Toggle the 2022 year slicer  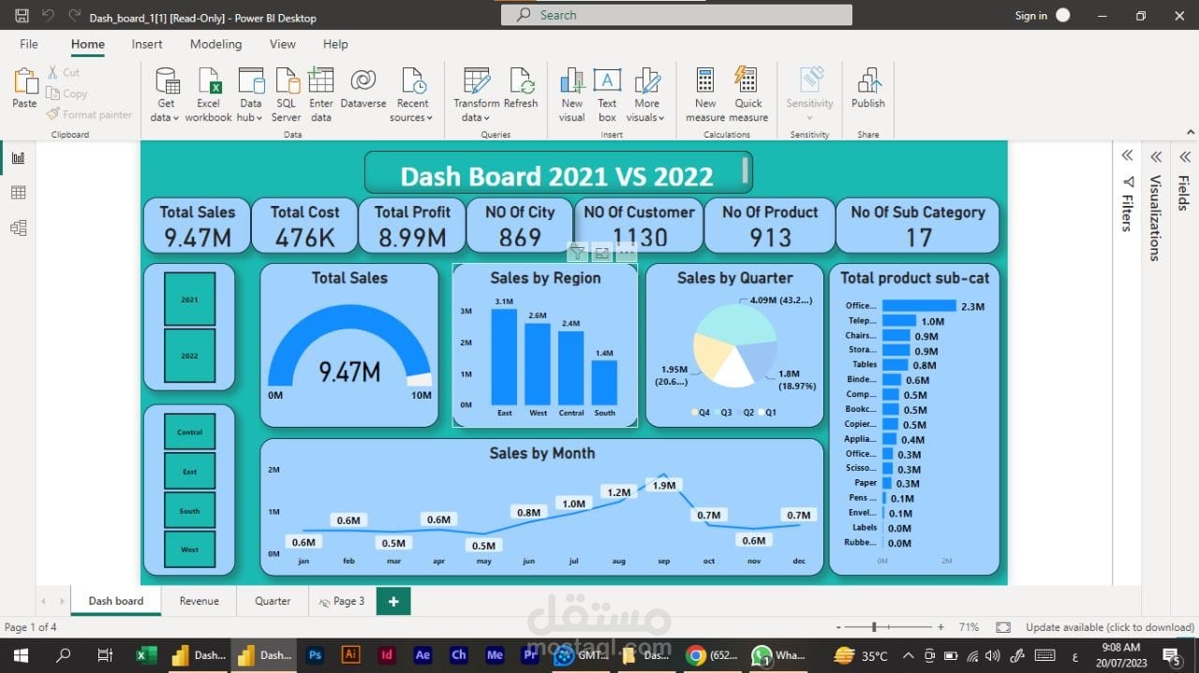pyautogui.click(x=189, y=356)
